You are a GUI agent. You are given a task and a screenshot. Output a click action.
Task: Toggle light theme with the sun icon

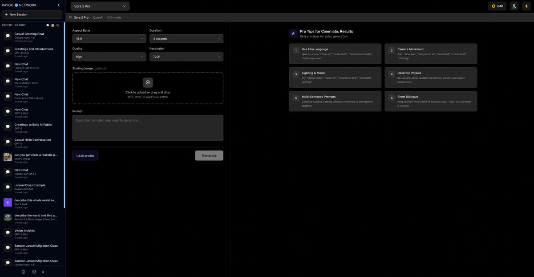[x=526, y=6]
